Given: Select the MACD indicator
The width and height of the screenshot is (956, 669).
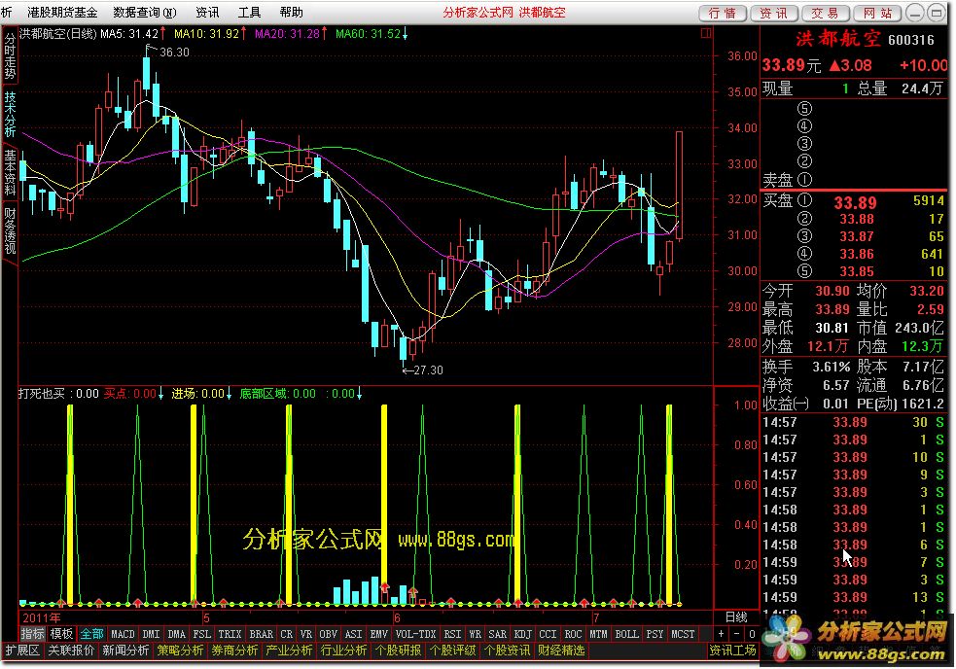Looking at the screenshot, I should coord(123,634).
